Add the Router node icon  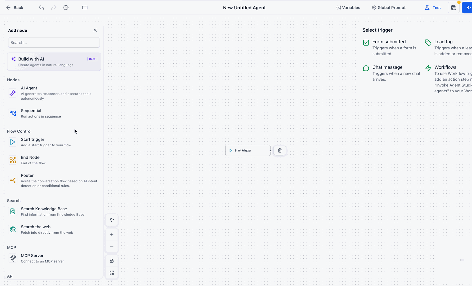13,180
